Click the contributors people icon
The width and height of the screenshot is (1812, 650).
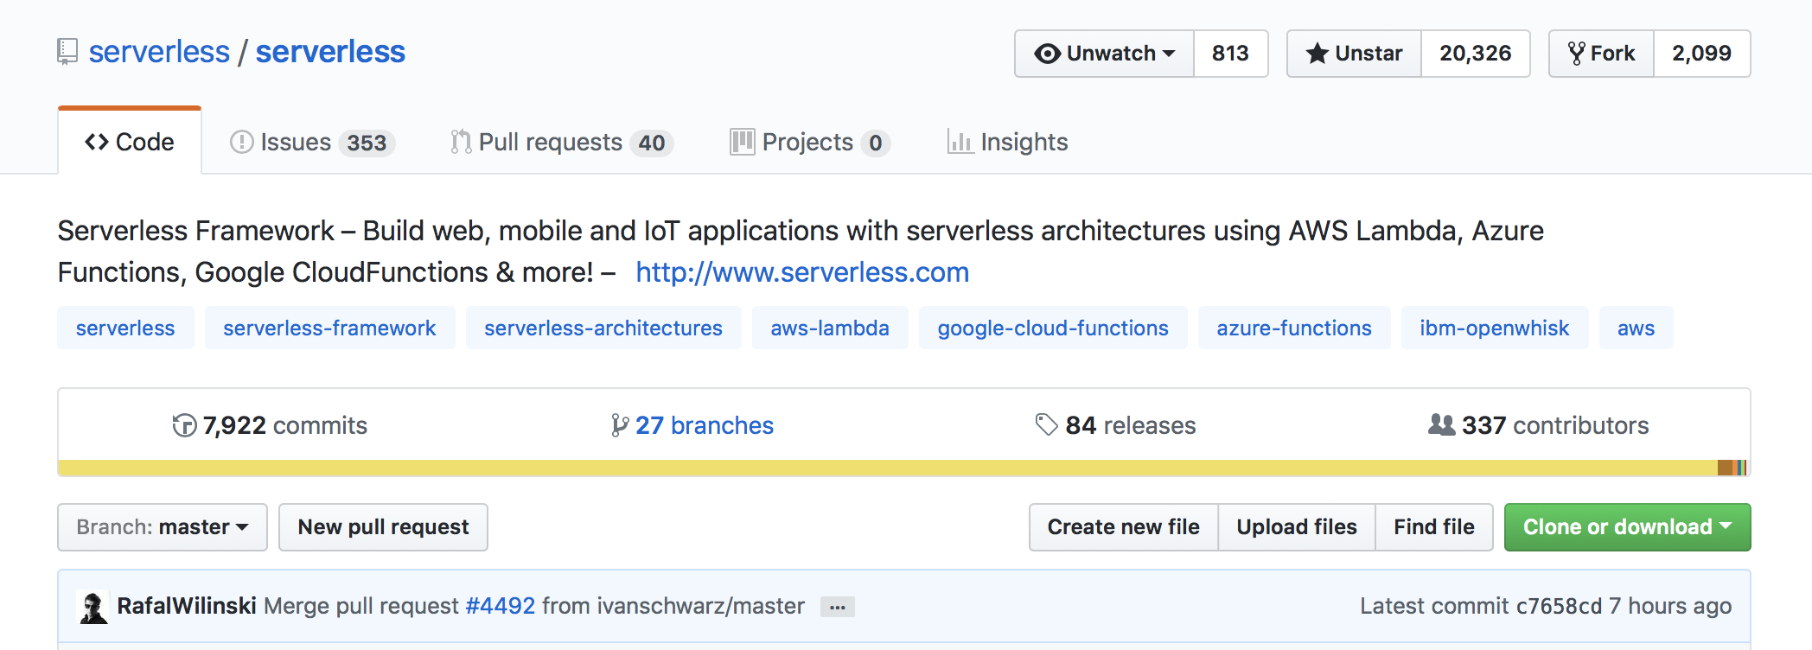click(x=1441, y=424)
